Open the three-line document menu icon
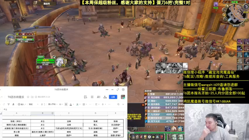This screenshot has width=249, height=140. click(92, 97)
